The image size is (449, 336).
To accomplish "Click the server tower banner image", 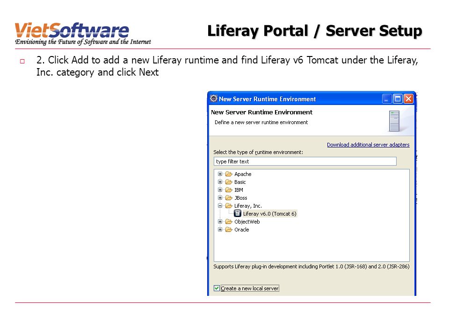I will point(394,121).
